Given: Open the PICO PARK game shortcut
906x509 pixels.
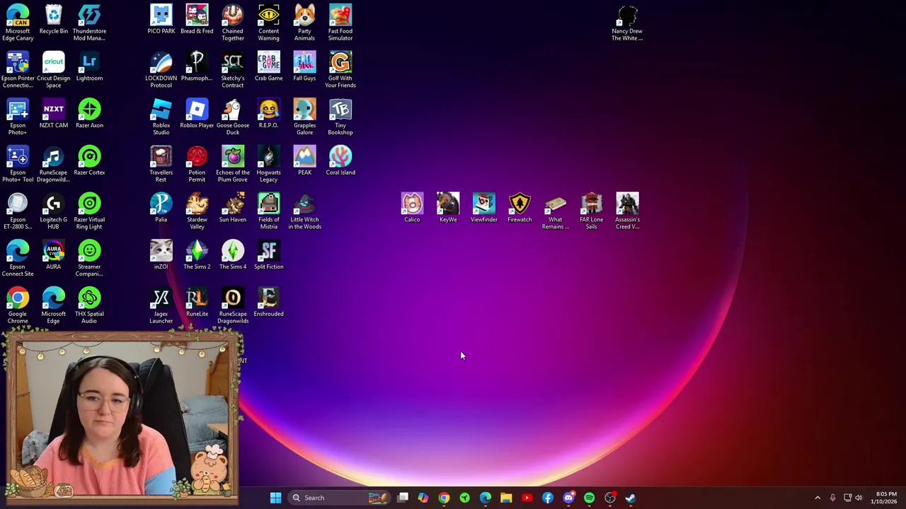Looking at the screenshot, I should (x=161, y=20).
